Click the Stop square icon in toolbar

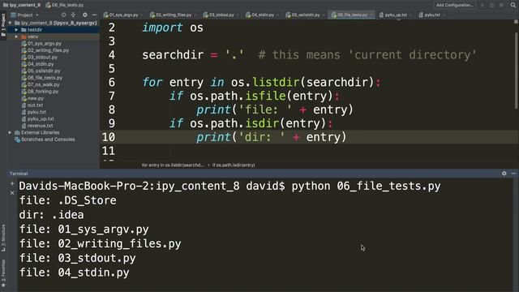[502, 5]
